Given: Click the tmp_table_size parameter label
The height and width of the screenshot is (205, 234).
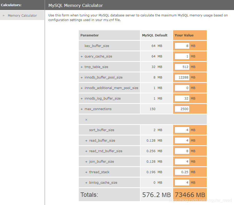Looking at the screenshot, I should tap(96, 67).
